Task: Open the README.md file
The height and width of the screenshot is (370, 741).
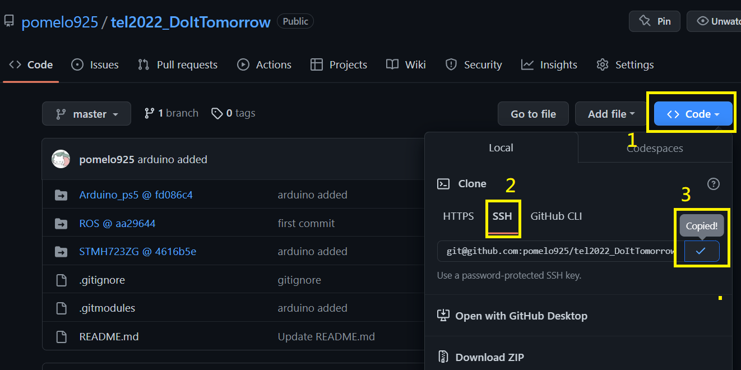Action: [109, 337]
